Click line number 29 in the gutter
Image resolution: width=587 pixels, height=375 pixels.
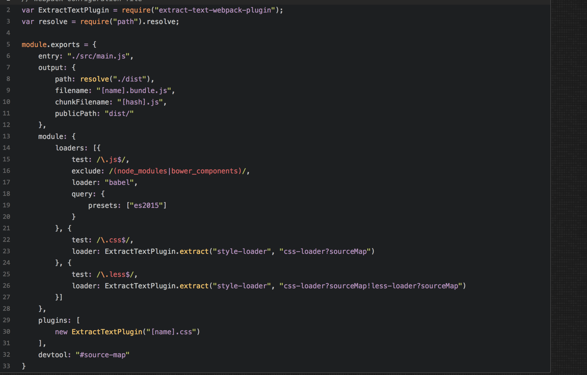point(6,320)
